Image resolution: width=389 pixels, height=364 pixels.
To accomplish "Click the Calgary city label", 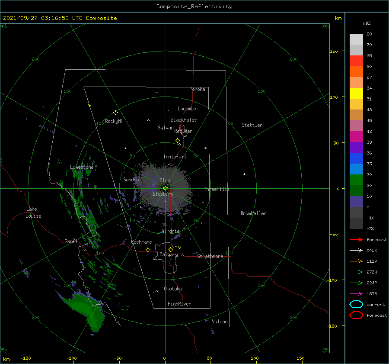I will [169, 254].
